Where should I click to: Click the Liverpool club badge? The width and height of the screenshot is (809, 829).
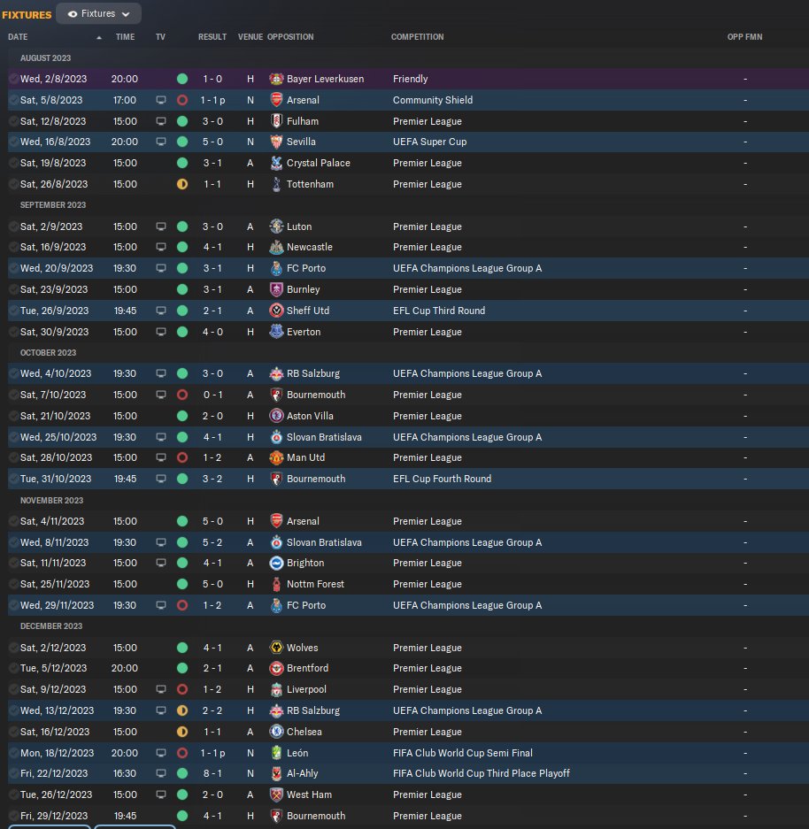pos(276,689)
